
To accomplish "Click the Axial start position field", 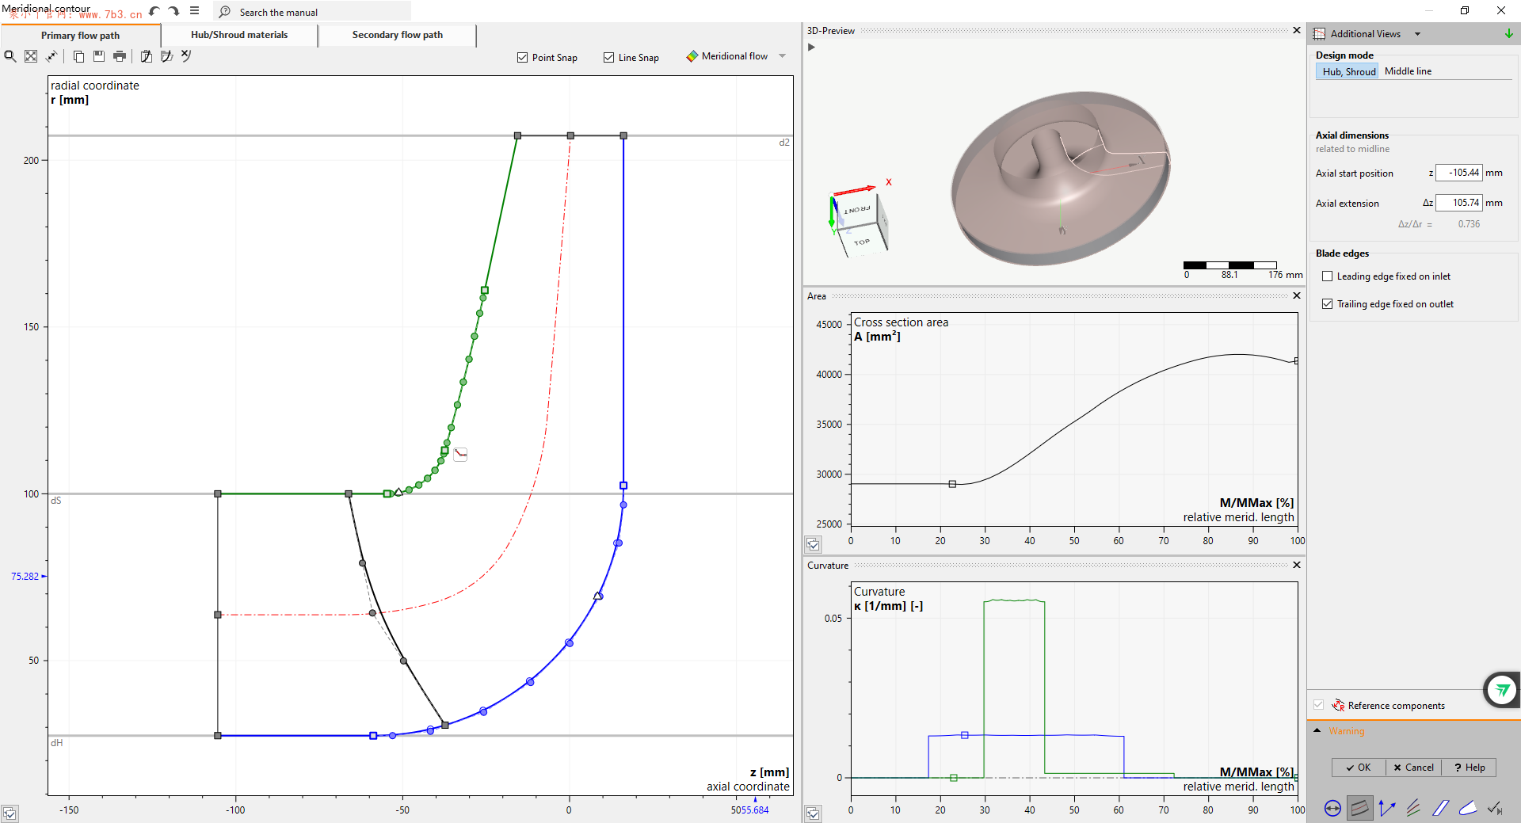I will [1458, 173].
